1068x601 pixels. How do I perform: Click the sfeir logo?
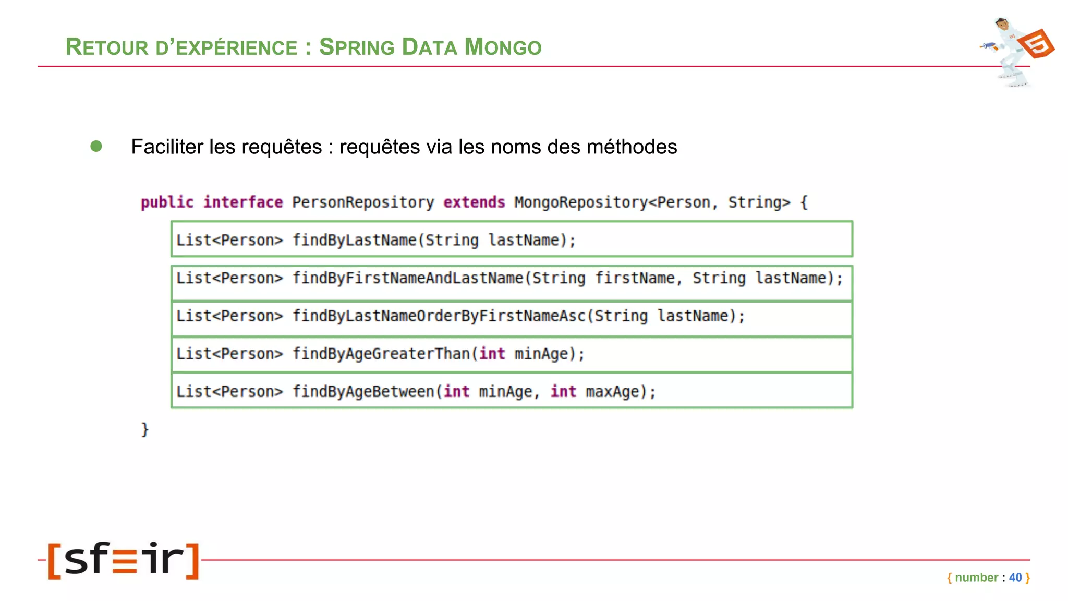coord(124,560)
